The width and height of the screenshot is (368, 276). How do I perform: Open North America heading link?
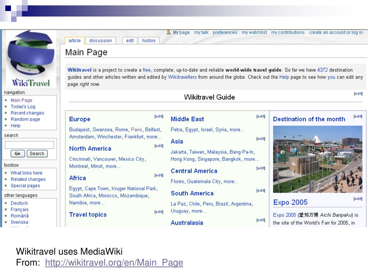click(90, 148)
